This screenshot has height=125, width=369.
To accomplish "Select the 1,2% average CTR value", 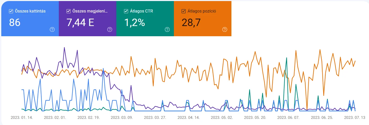I will click(x=135, y=23).
